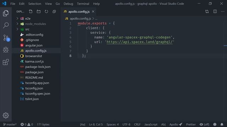Click the Apollo rocket status item
227x127 pixels.
[x=176, y=125]
